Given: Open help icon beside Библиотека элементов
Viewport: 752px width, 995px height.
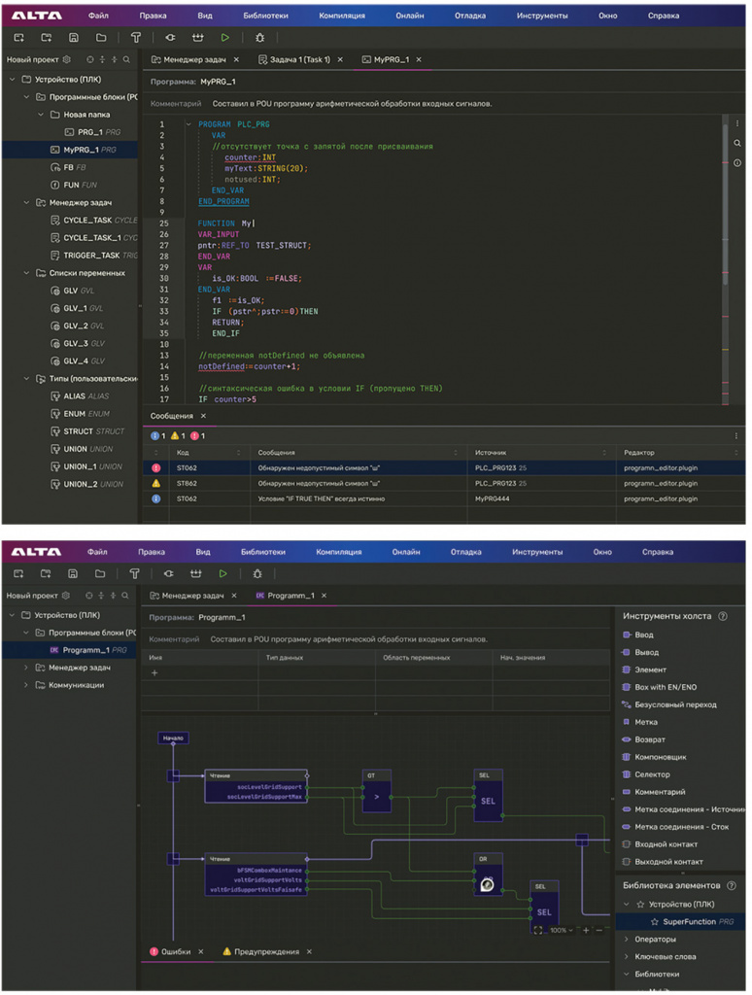Looking at the screenshot, I should tap(731, 885).
